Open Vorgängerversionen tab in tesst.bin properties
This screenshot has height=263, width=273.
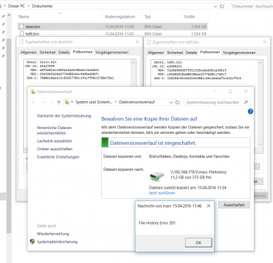pos(112,53)
